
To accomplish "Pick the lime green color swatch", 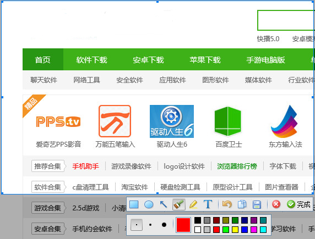I will [x=226, y=230].
